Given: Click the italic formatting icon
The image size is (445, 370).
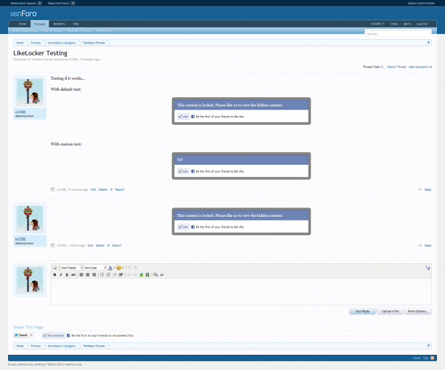Looking at the screenshot, I should (60, 275).
